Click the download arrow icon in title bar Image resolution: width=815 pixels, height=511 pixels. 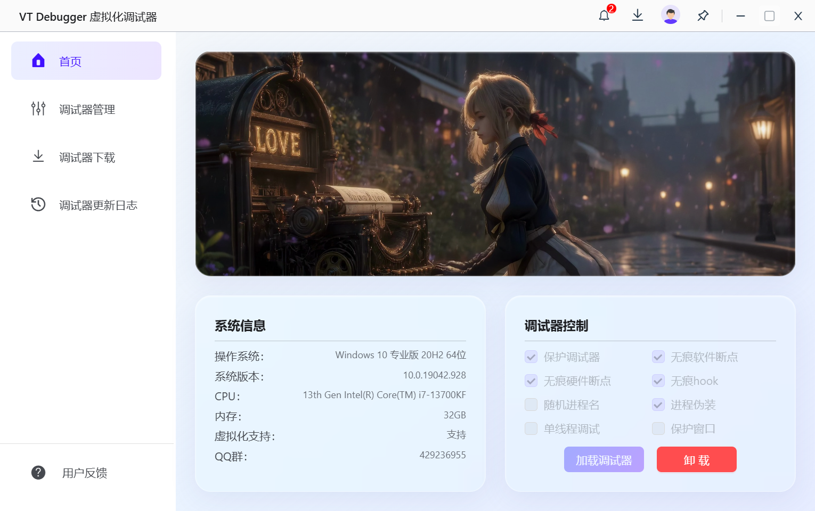coord(638,15)
